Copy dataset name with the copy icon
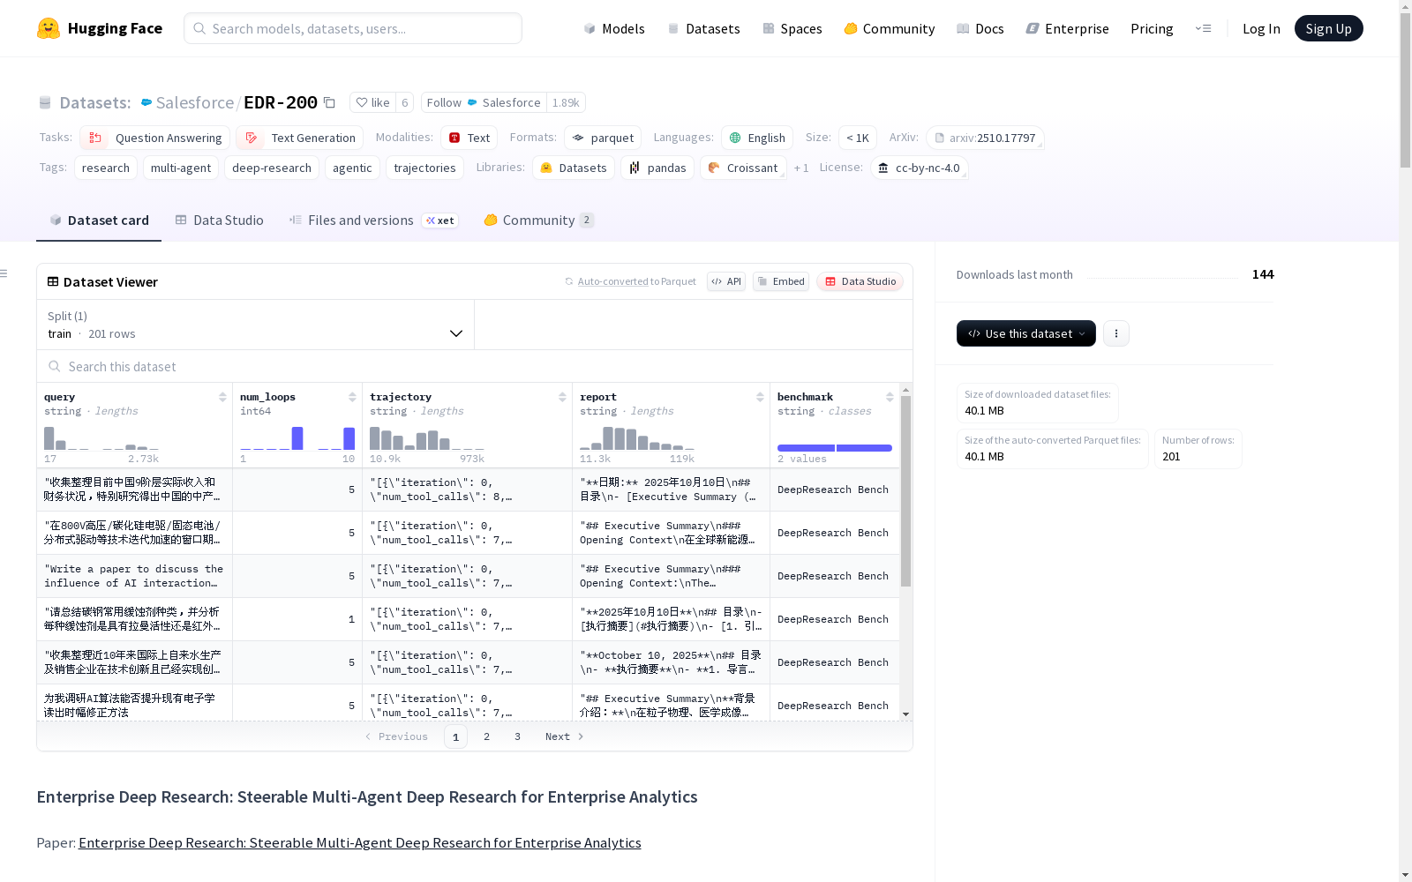Viewport: 1412px width, 882px height. pyautogui.click(x=329, y=102)
